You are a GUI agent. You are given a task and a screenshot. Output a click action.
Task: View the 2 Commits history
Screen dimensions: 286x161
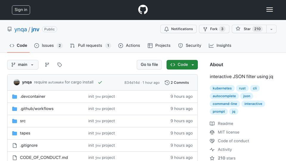177,83
